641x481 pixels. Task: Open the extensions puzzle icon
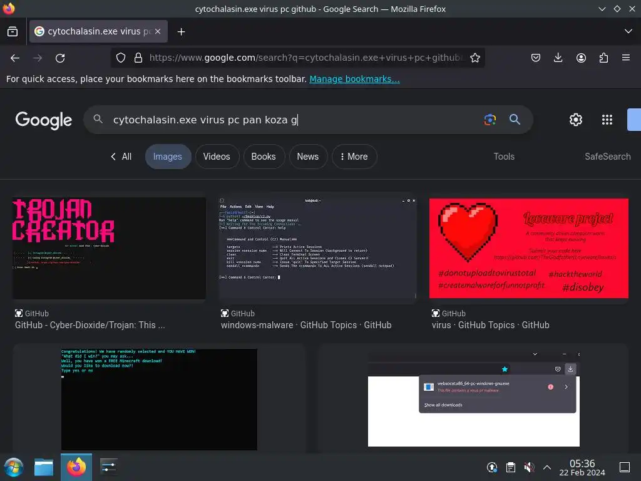pos(603,58)
